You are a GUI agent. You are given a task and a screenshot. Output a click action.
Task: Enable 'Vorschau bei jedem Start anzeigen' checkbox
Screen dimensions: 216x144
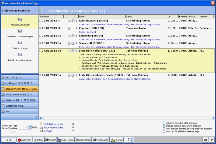click(164, 123)
